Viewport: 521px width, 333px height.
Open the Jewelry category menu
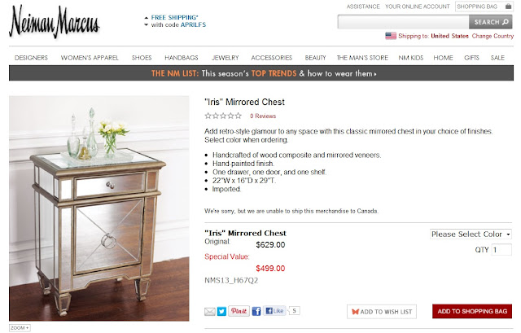pos(225,58)
